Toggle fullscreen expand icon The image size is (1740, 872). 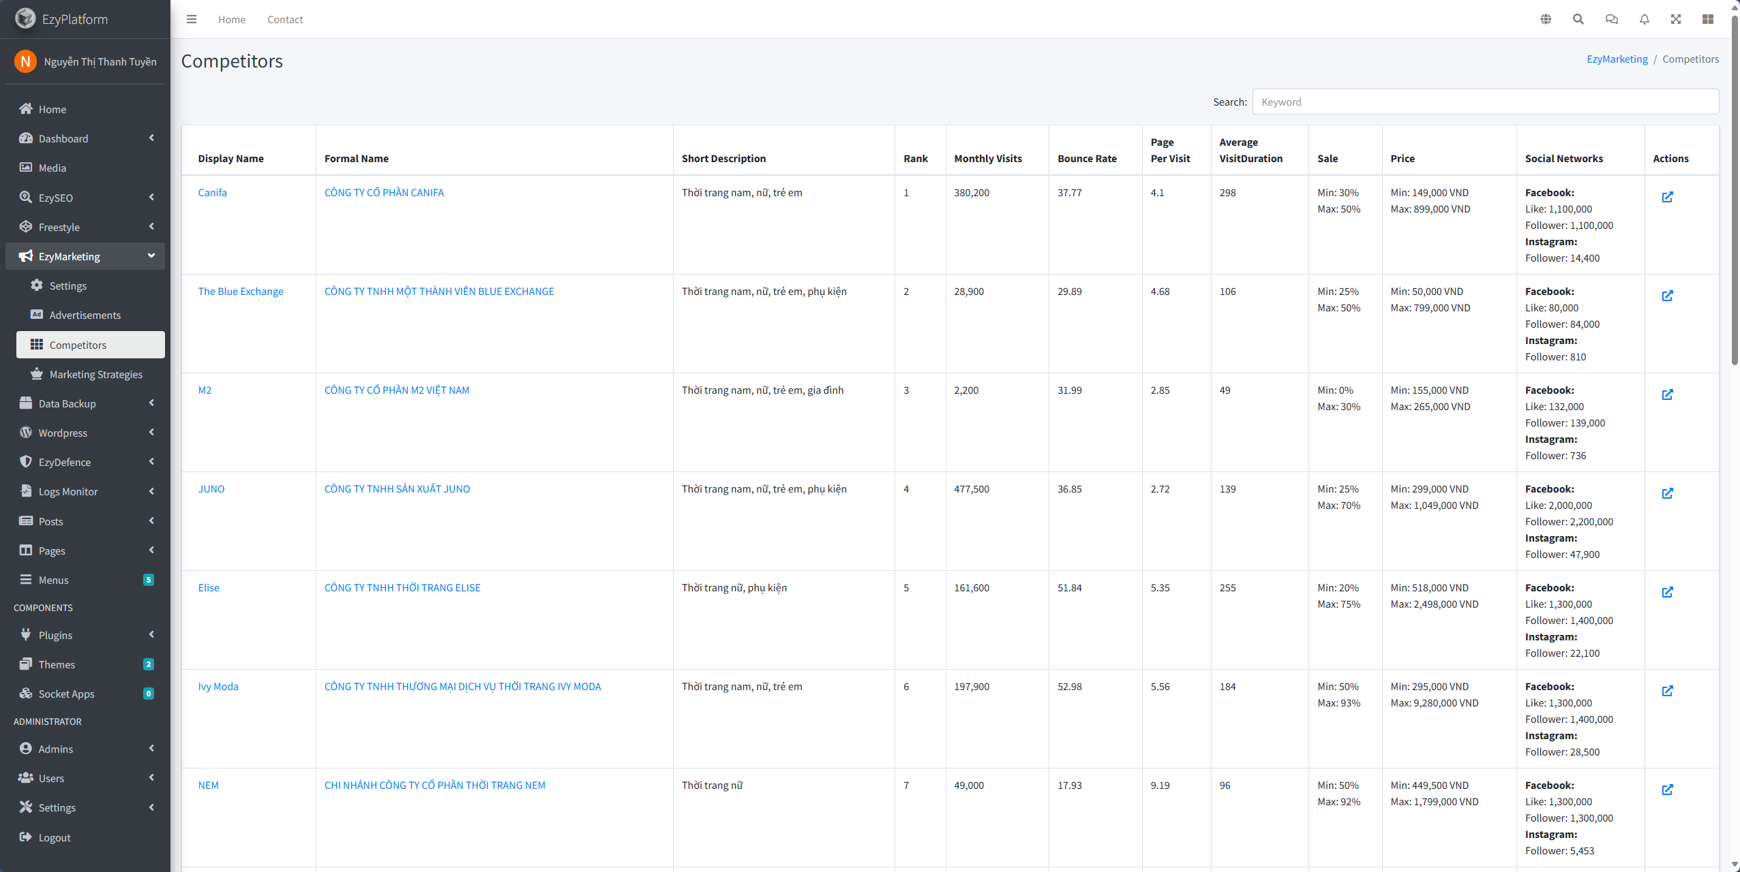(x=1676, y=19)
